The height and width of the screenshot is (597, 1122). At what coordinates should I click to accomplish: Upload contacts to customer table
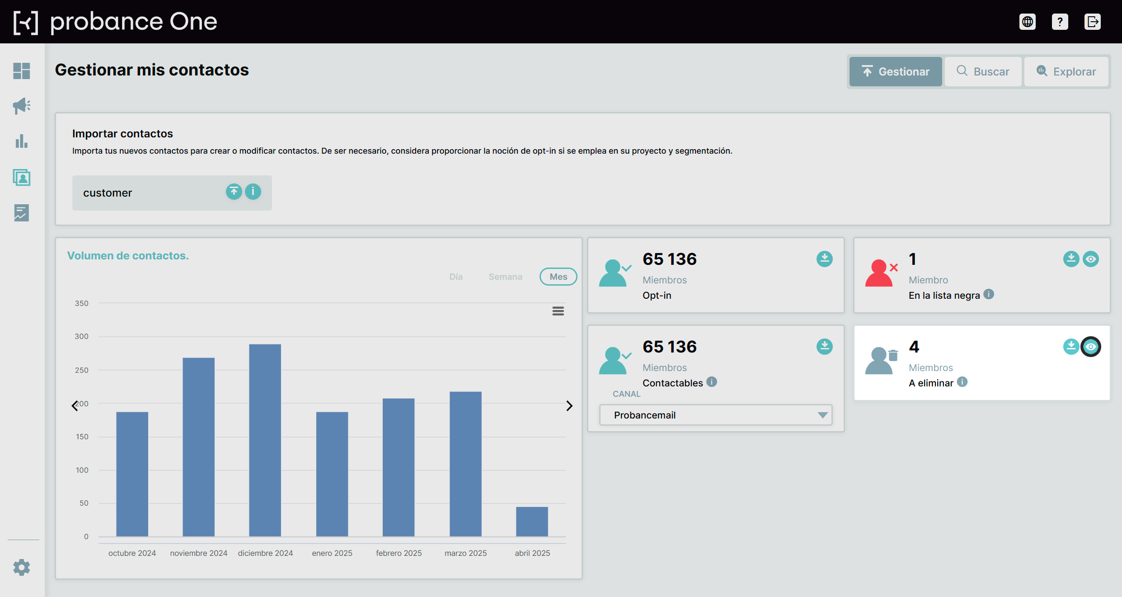coord(234,192)
